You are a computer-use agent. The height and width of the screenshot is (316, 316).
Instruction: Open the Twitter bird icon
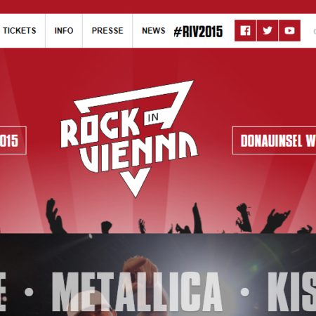click(x=268, y=31)
